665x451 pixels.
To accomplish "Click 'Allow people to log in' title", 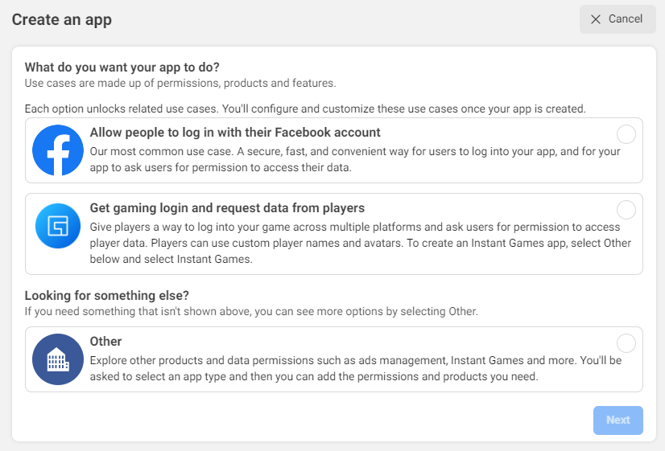I will point(235,132).
